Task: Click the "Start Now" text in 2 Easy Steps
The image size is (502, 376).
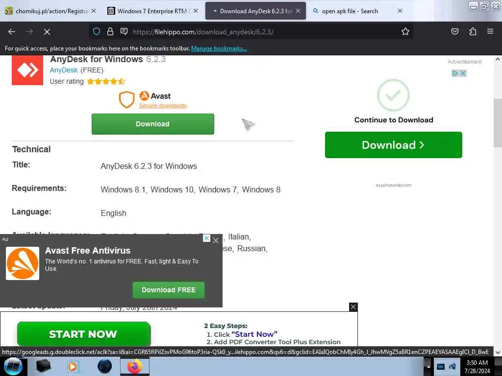Action: point(254,334)
